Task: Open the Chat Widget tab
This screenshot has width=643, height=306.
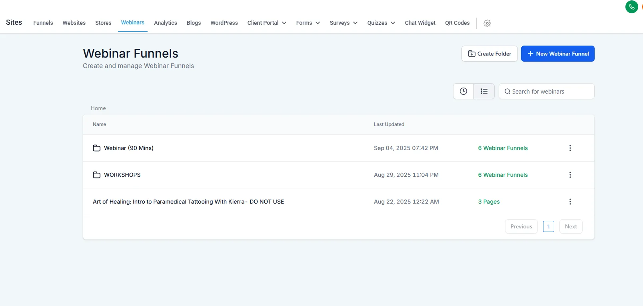Action: 420,23
